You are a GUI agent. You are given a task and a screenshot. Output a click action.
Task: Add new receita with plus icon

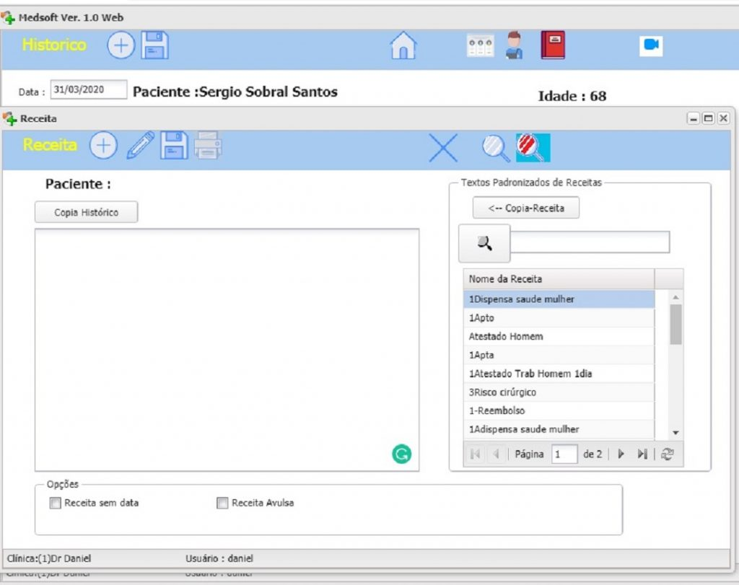[x=103, y=146]
